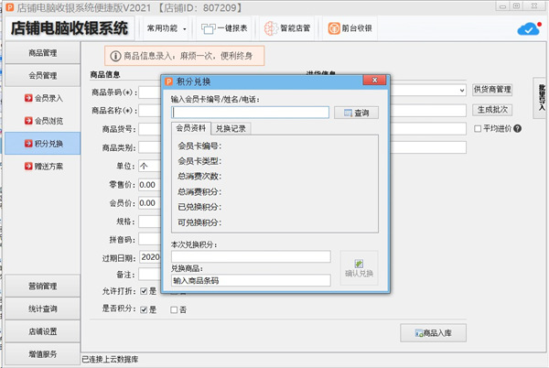Expand the 常用功能 dropdown menu
This screenshot has height=368, width=549.
point(162,28)
